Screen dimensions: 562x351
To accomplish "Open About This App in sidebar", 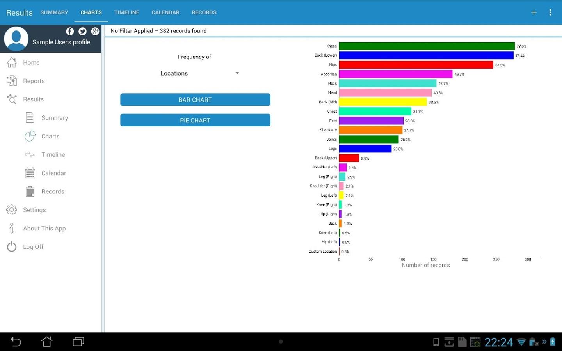I will click(44, 228).
